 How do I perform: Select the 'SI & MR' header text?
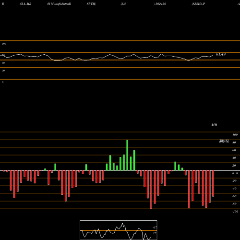pos(25,4)
